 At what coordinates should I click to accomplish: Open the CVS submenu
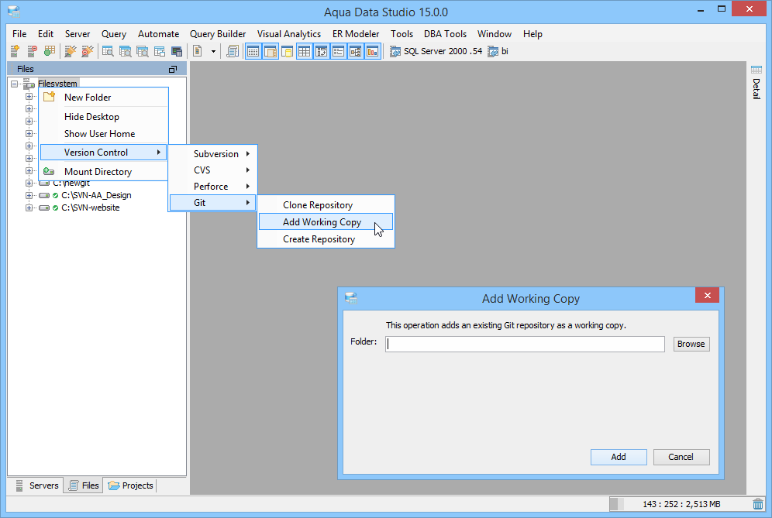click(212, 170)
